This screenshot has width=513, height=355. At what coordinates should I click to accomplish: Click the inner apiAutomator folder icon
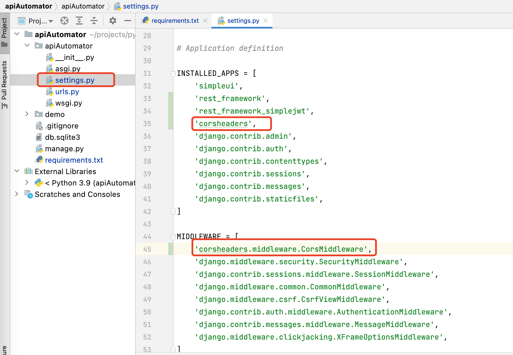38,46
